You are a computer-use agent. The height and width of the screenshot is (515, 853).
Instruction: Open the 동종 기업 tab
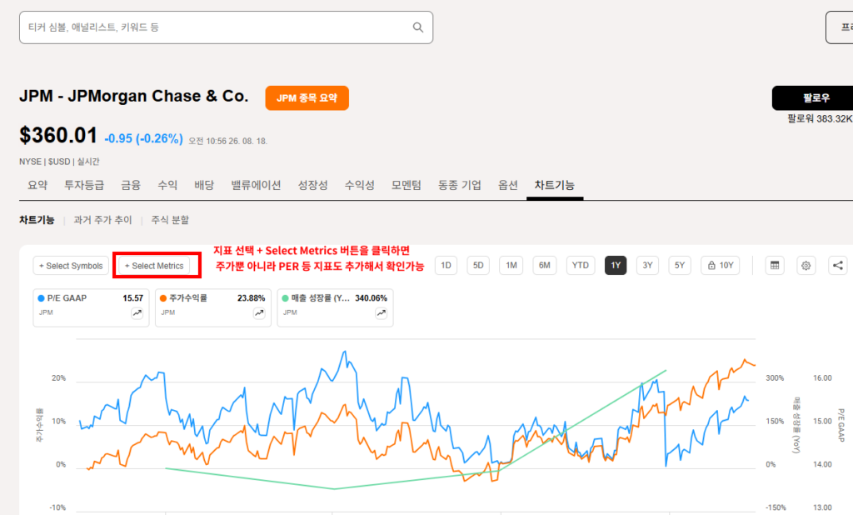coord(460,185)
